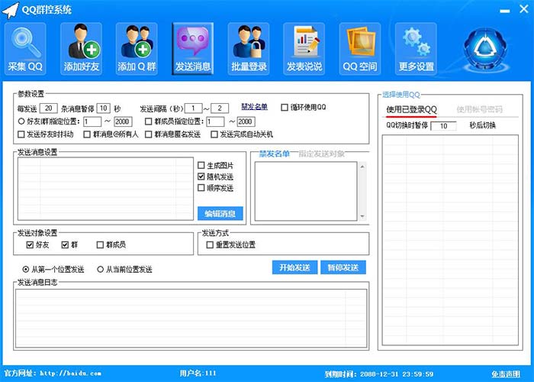The width and height of the screenshot is (534, 382).
Task: Select the 发送消息 send message tool
Action: point(193,49)
